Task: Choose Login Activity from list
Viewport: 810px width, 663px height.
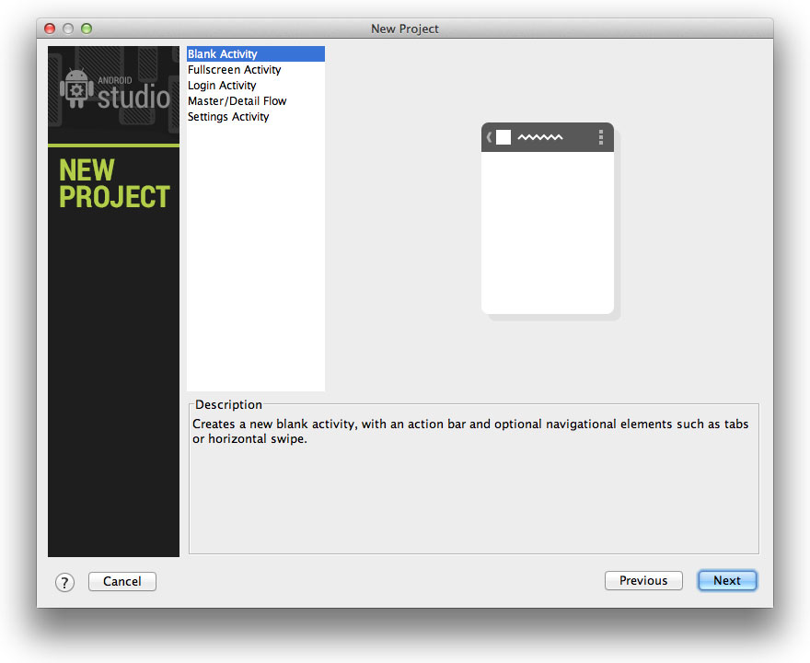Action: [256, 86]
